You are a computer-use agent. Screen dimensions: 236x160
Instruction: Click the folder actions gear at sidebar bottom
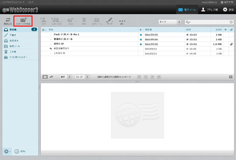point(7,151)
